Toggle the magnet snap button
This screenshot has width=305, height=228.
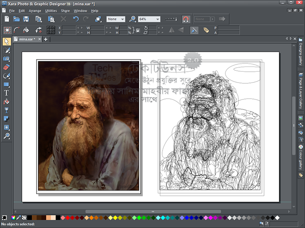tap(186, 19)
